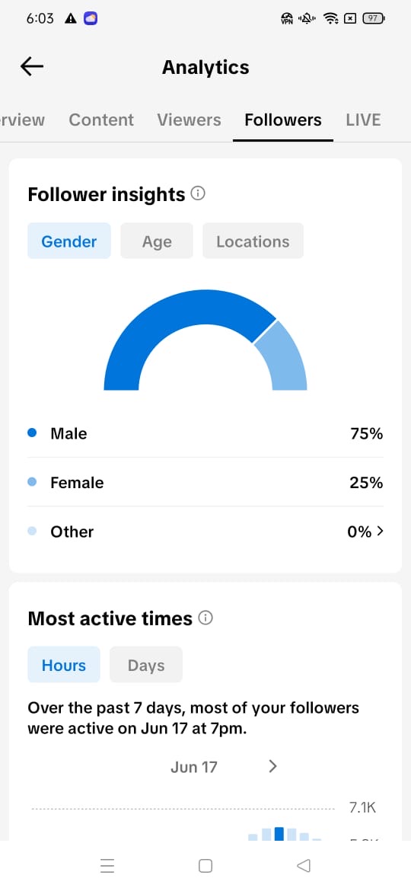Screen dimensions: 411x891
Task: Open the Viewers tab
Action: [x=189, y=120]
